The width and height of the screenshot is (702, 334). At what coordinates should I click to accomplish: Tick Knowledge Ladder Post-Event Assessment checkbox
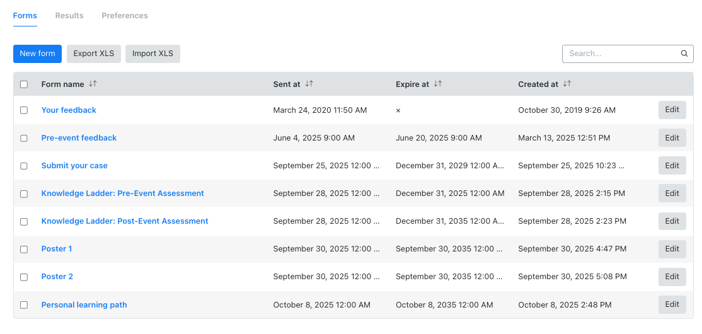(24, 221)
